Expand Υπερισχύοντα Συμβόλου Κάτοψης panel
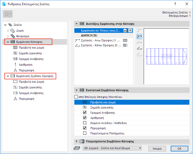 point(77,141)
